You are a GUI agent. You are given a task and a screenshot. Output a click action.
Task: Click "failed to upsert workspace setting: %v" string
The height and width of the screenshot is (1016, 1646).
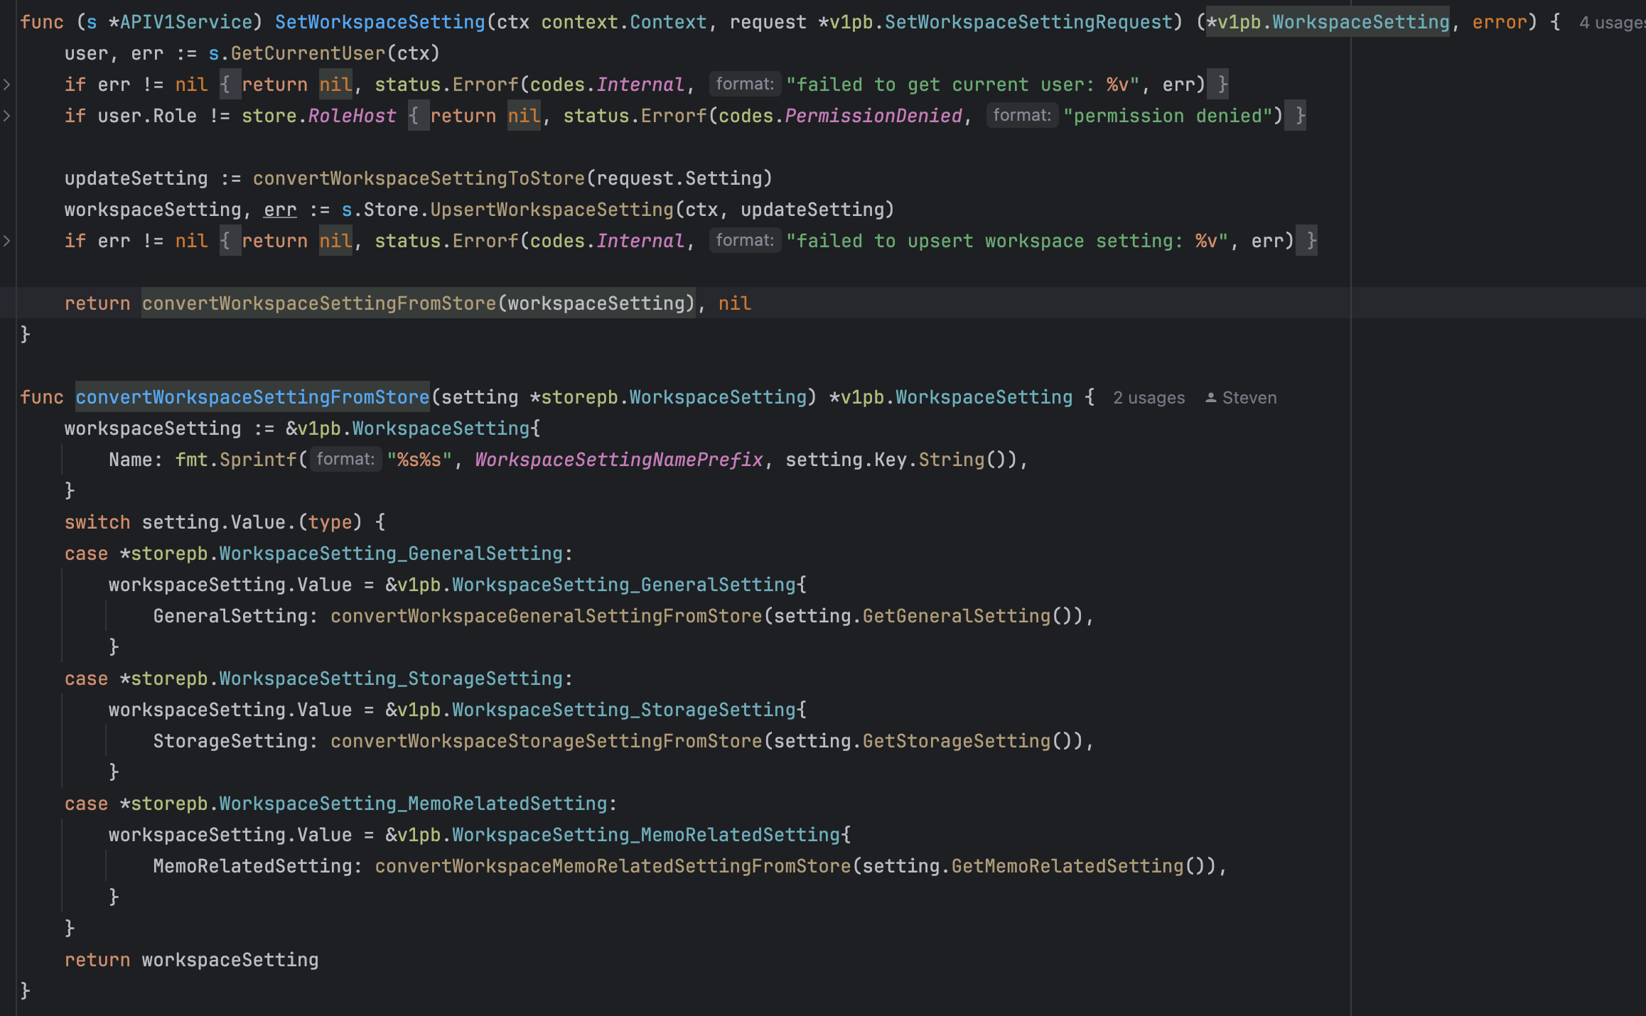(1007, 241)
